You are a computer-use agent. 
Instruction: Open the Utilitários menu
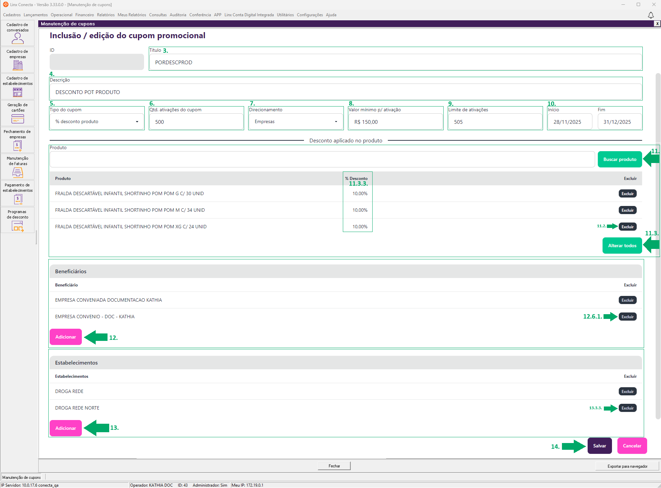tap(285, 15)
